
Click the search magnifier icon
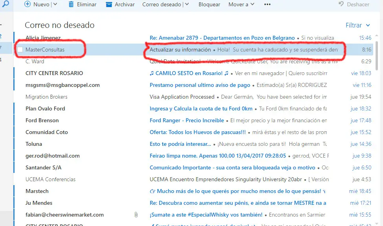pyautogui.click(x=5, y=4)
